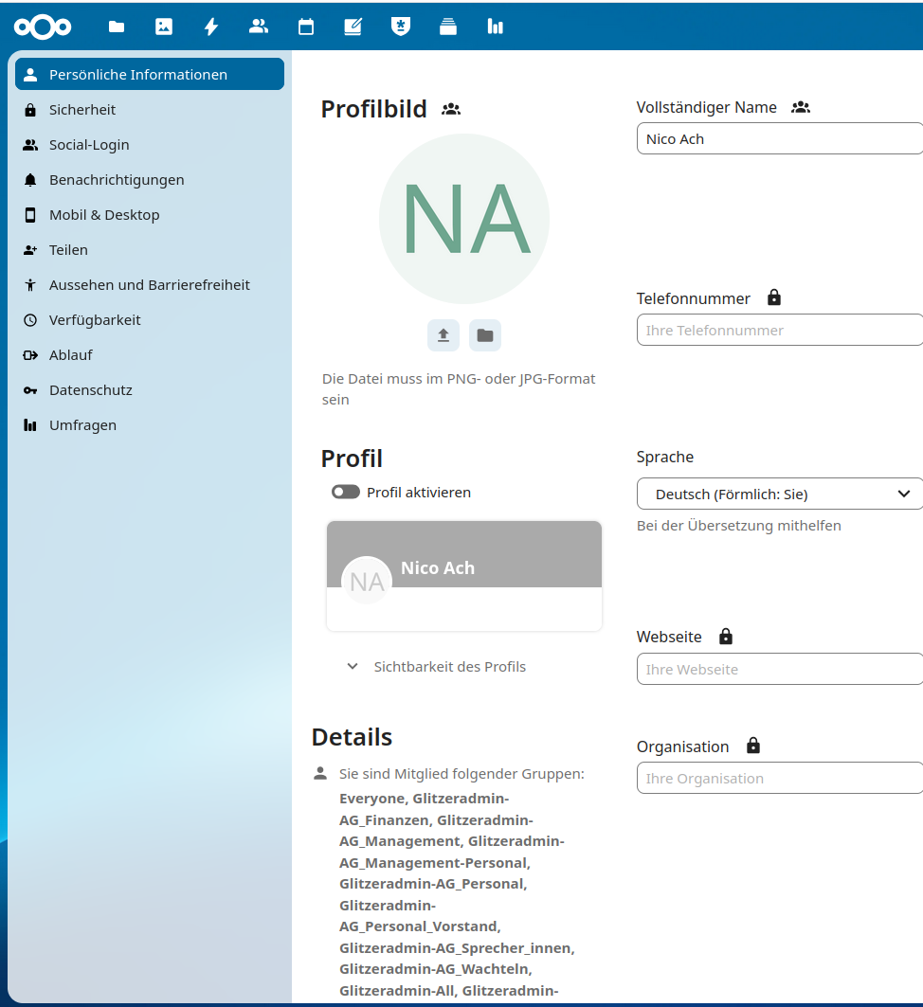This screenshot has height=1007, width=923.
Task: Open the Passwords shield icon
Action: (x=401, y=27)
